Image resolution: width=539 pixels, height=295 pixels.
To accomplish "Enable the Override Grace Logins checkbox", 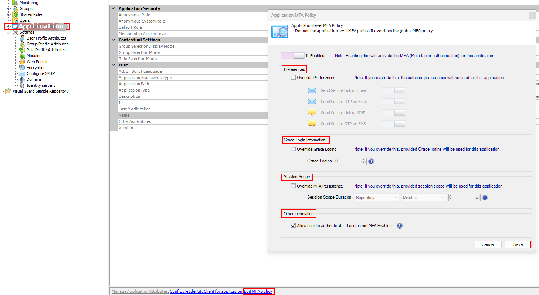I will 294,149.
